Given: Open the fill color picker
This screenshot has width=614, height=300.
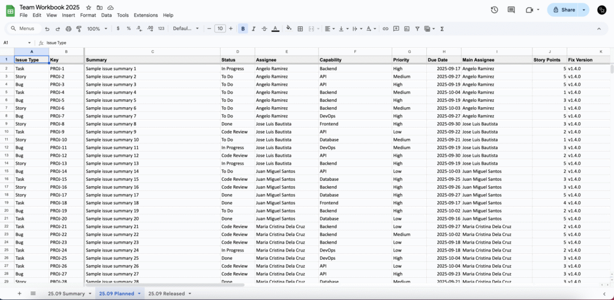Looking at the screenshot, I should click(288, 29).
